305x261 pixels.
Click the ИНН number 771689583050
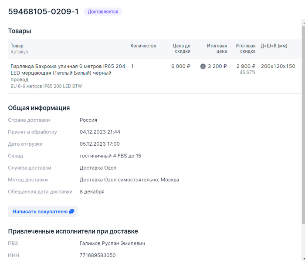(98, 255)
